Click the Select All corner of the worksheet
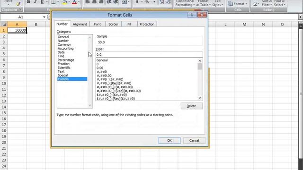The width and height of the screenshot is (303, 170). [4, 25]
